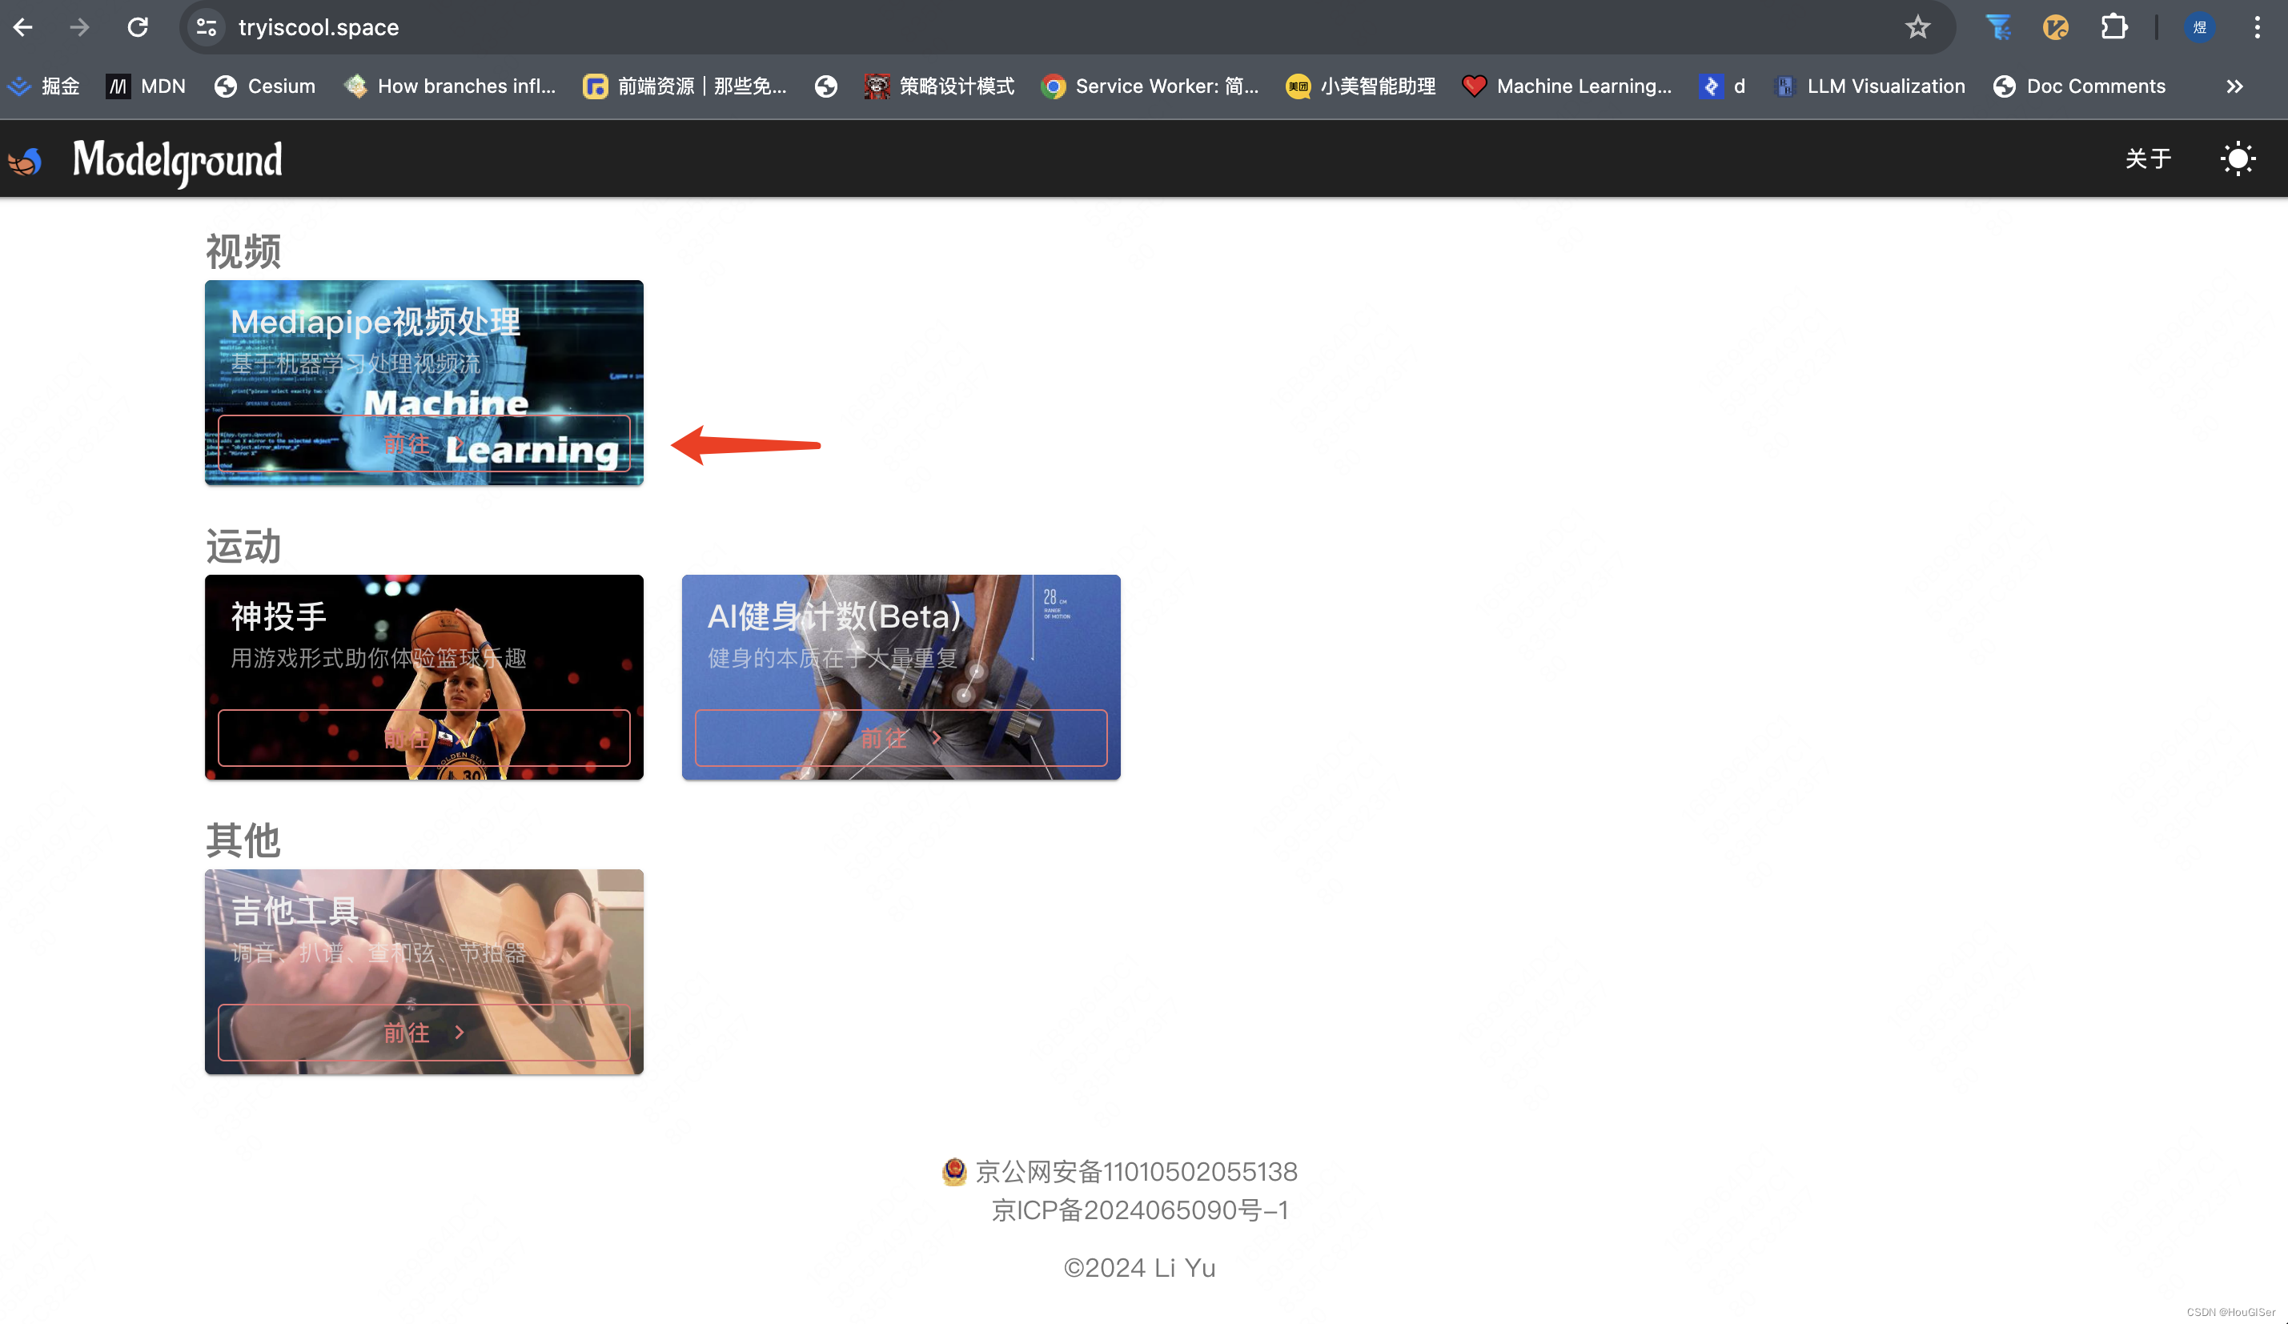Click 前往 button on Mediapipe视频处理 card
Image resolution: width=2288 pixels, height=1324 pixels.
pyautogui.click(x=424, y=444)
